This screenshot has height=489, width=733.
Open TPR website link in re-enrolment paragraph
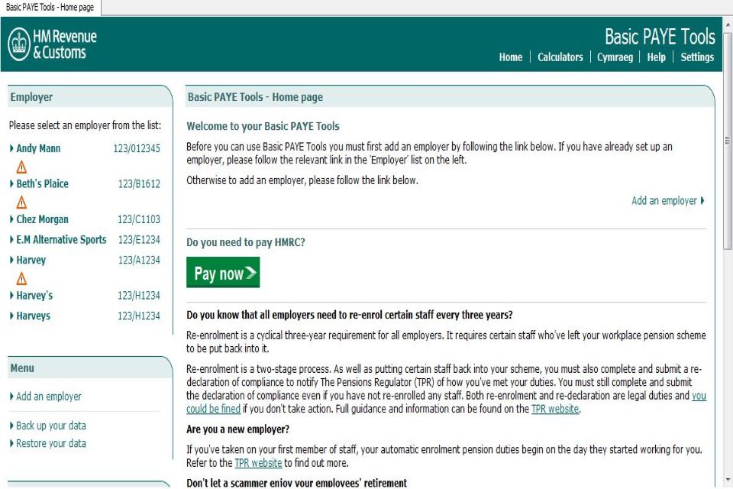[555, 409]
